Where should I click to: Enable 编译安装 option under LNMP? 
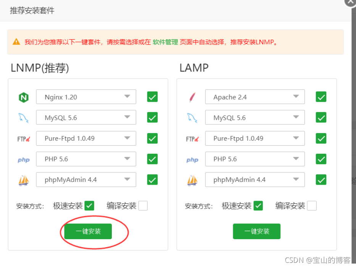pyautogui.click(x=143, y=206)
